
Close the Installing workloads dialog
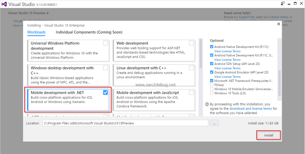(x=279, y=24)
